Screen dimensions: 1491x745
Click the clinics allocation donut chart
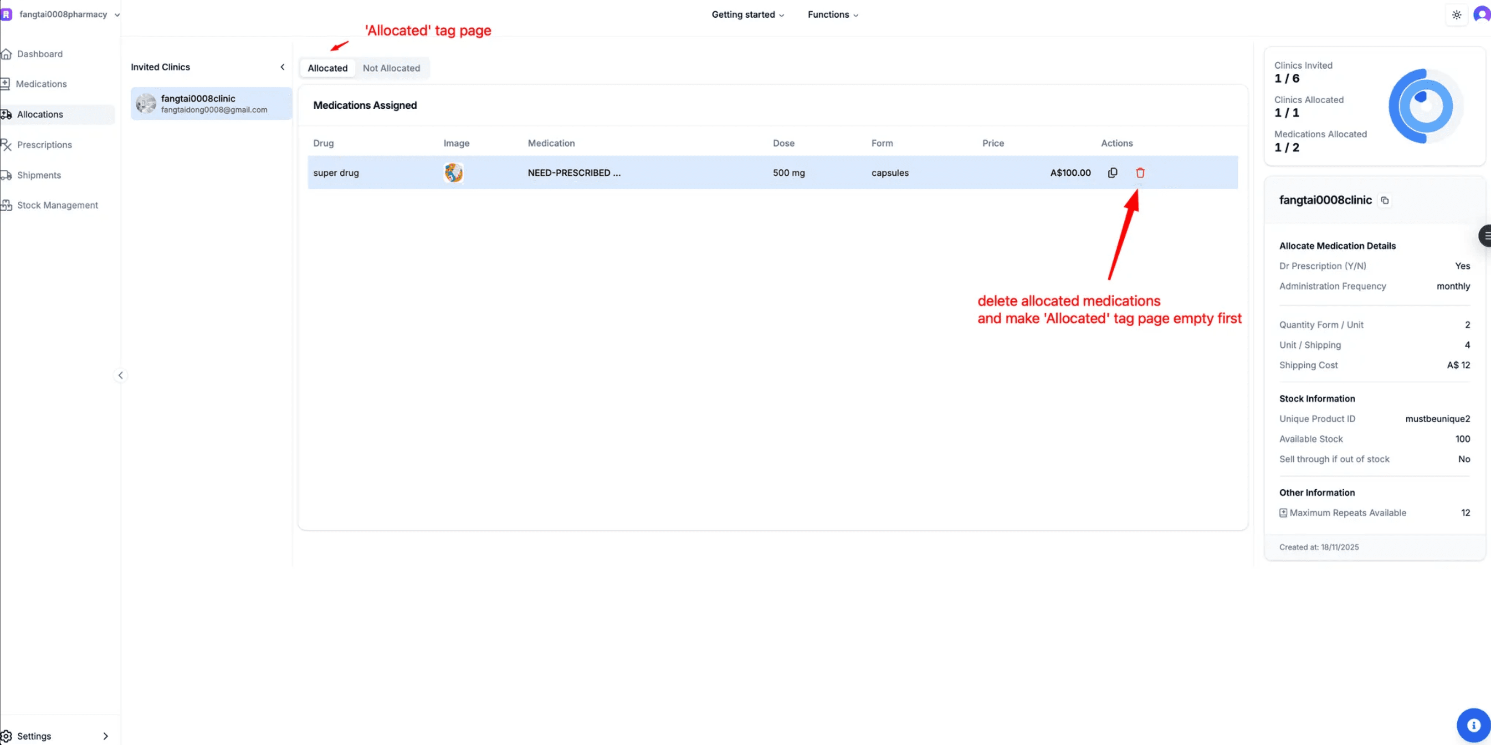coord(1422,106)
